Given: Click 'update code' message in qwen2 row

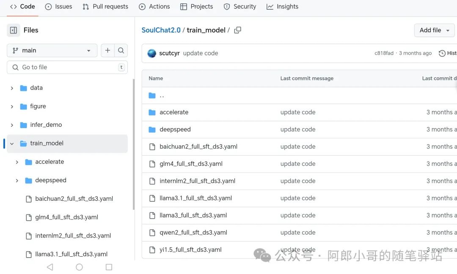Looking at the screenshot, I should (298, 233).
